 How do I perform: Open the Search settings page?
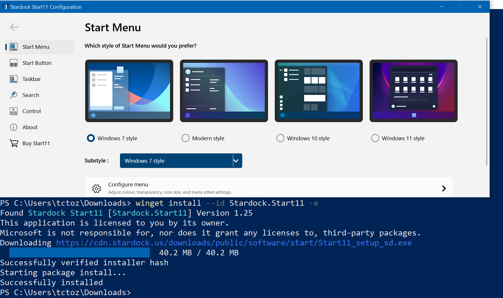40,95
